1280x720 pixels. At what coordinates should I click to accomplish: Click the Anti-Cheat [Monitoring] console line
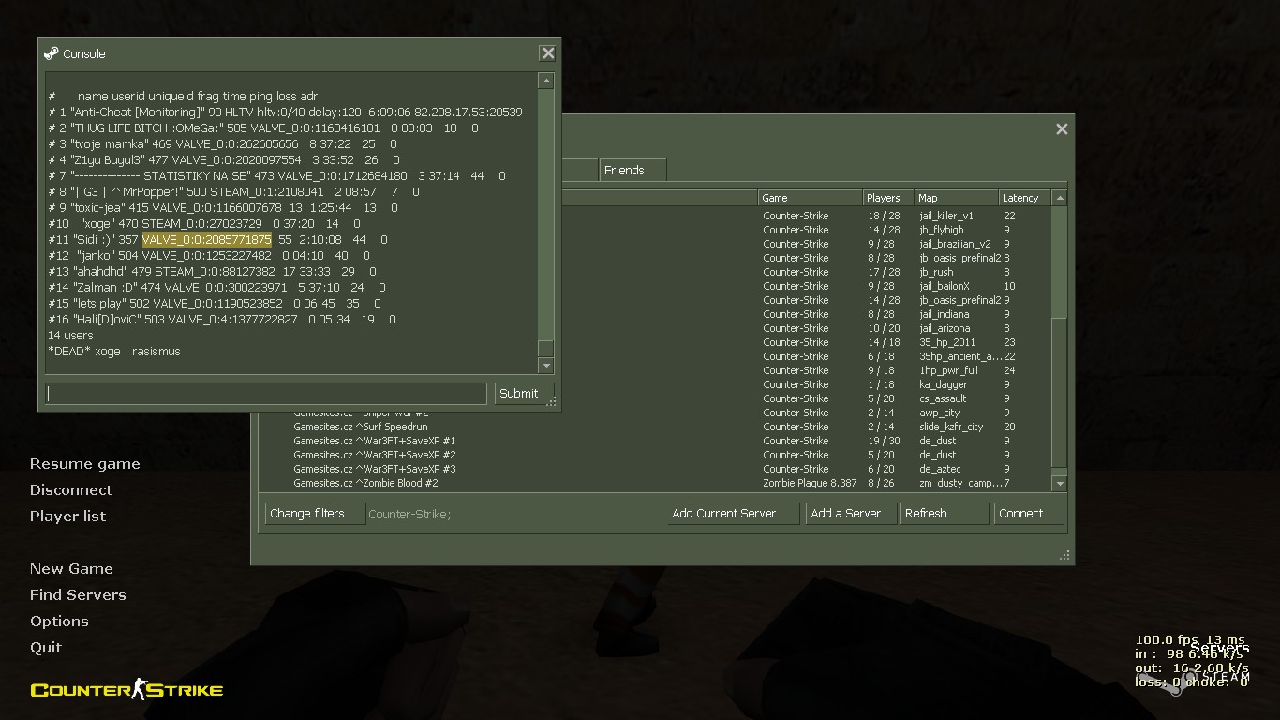click(286, 112)
